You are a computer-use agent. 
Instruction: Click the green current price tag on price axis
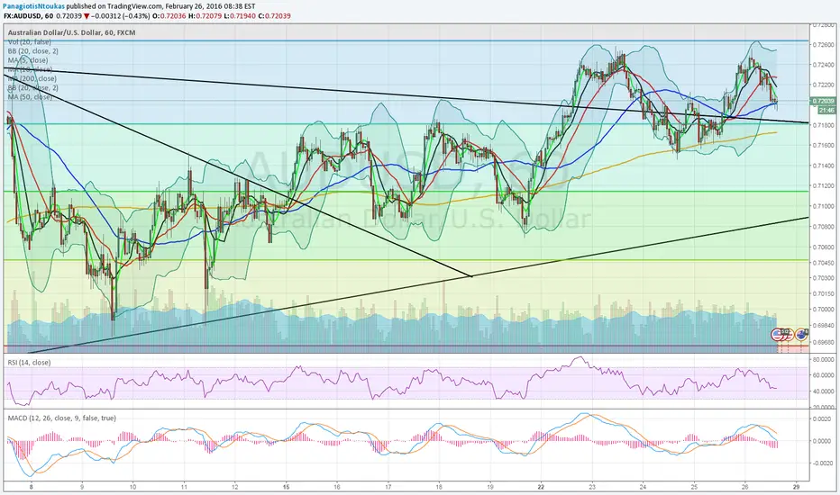tap(823, 101)
